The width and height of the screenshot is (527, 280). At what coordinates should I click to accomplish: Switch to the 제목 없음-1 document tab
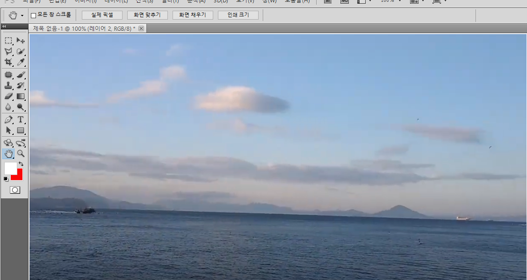(x=84, y=28)
